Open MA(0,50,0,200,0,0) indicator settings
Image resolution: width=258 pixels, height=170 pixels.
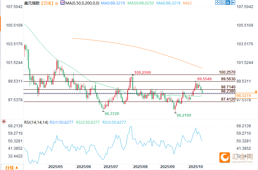(x=82, y=3)
